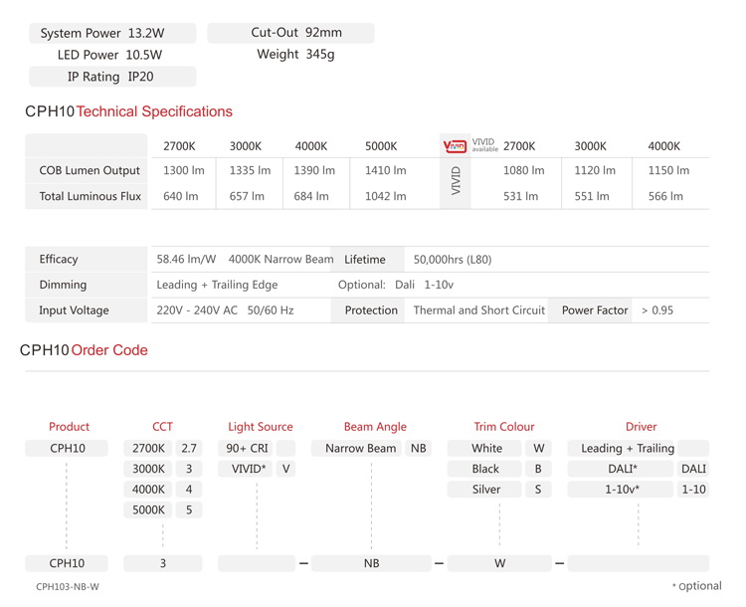Viewport: 746px width, 607px height.
Task: Select the 1410 lm value
Action: click(x=385, y=170)
